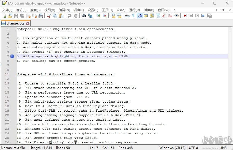This screenshot has width=233, height=150.
Task: Toggle synchronized horizontal scrolling icon
Action: point(119,16)
